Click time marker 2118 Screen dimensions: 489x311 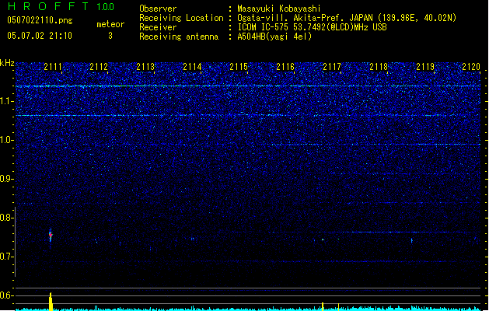point(379,67)
